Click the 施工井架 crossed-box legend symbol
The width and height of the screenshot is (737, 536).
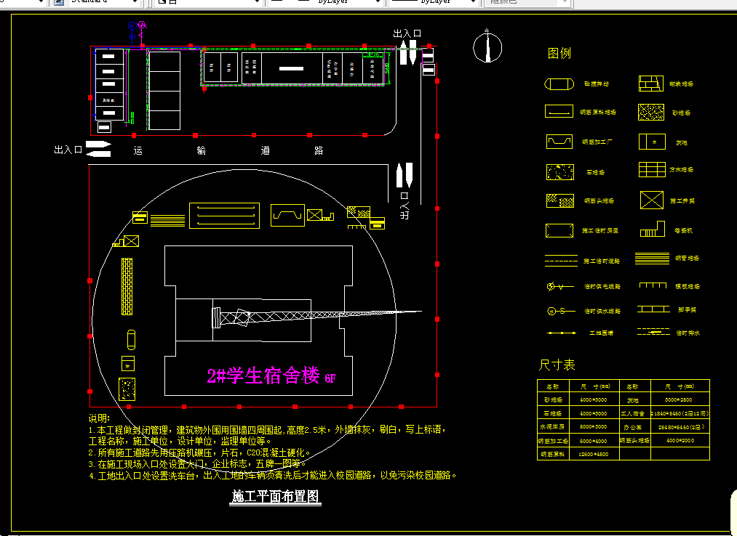651,200
